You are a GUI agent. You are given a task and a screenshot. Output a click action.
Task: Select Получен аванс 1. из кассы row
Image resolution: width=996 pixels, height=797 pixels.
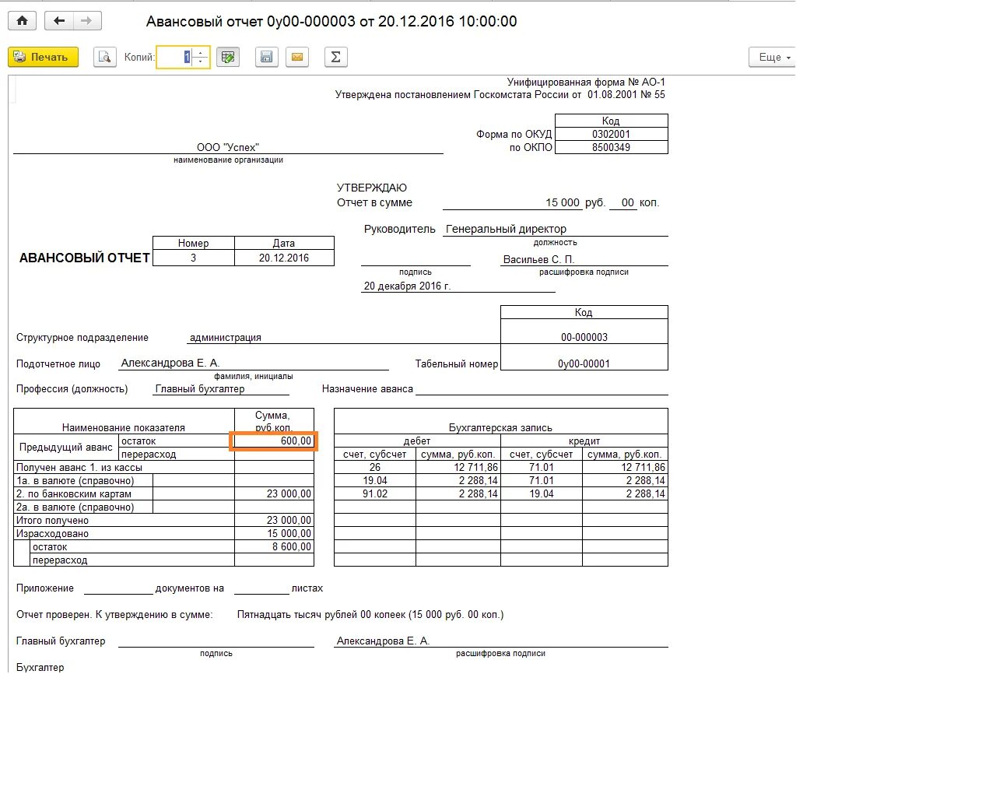tap(124, 467)
